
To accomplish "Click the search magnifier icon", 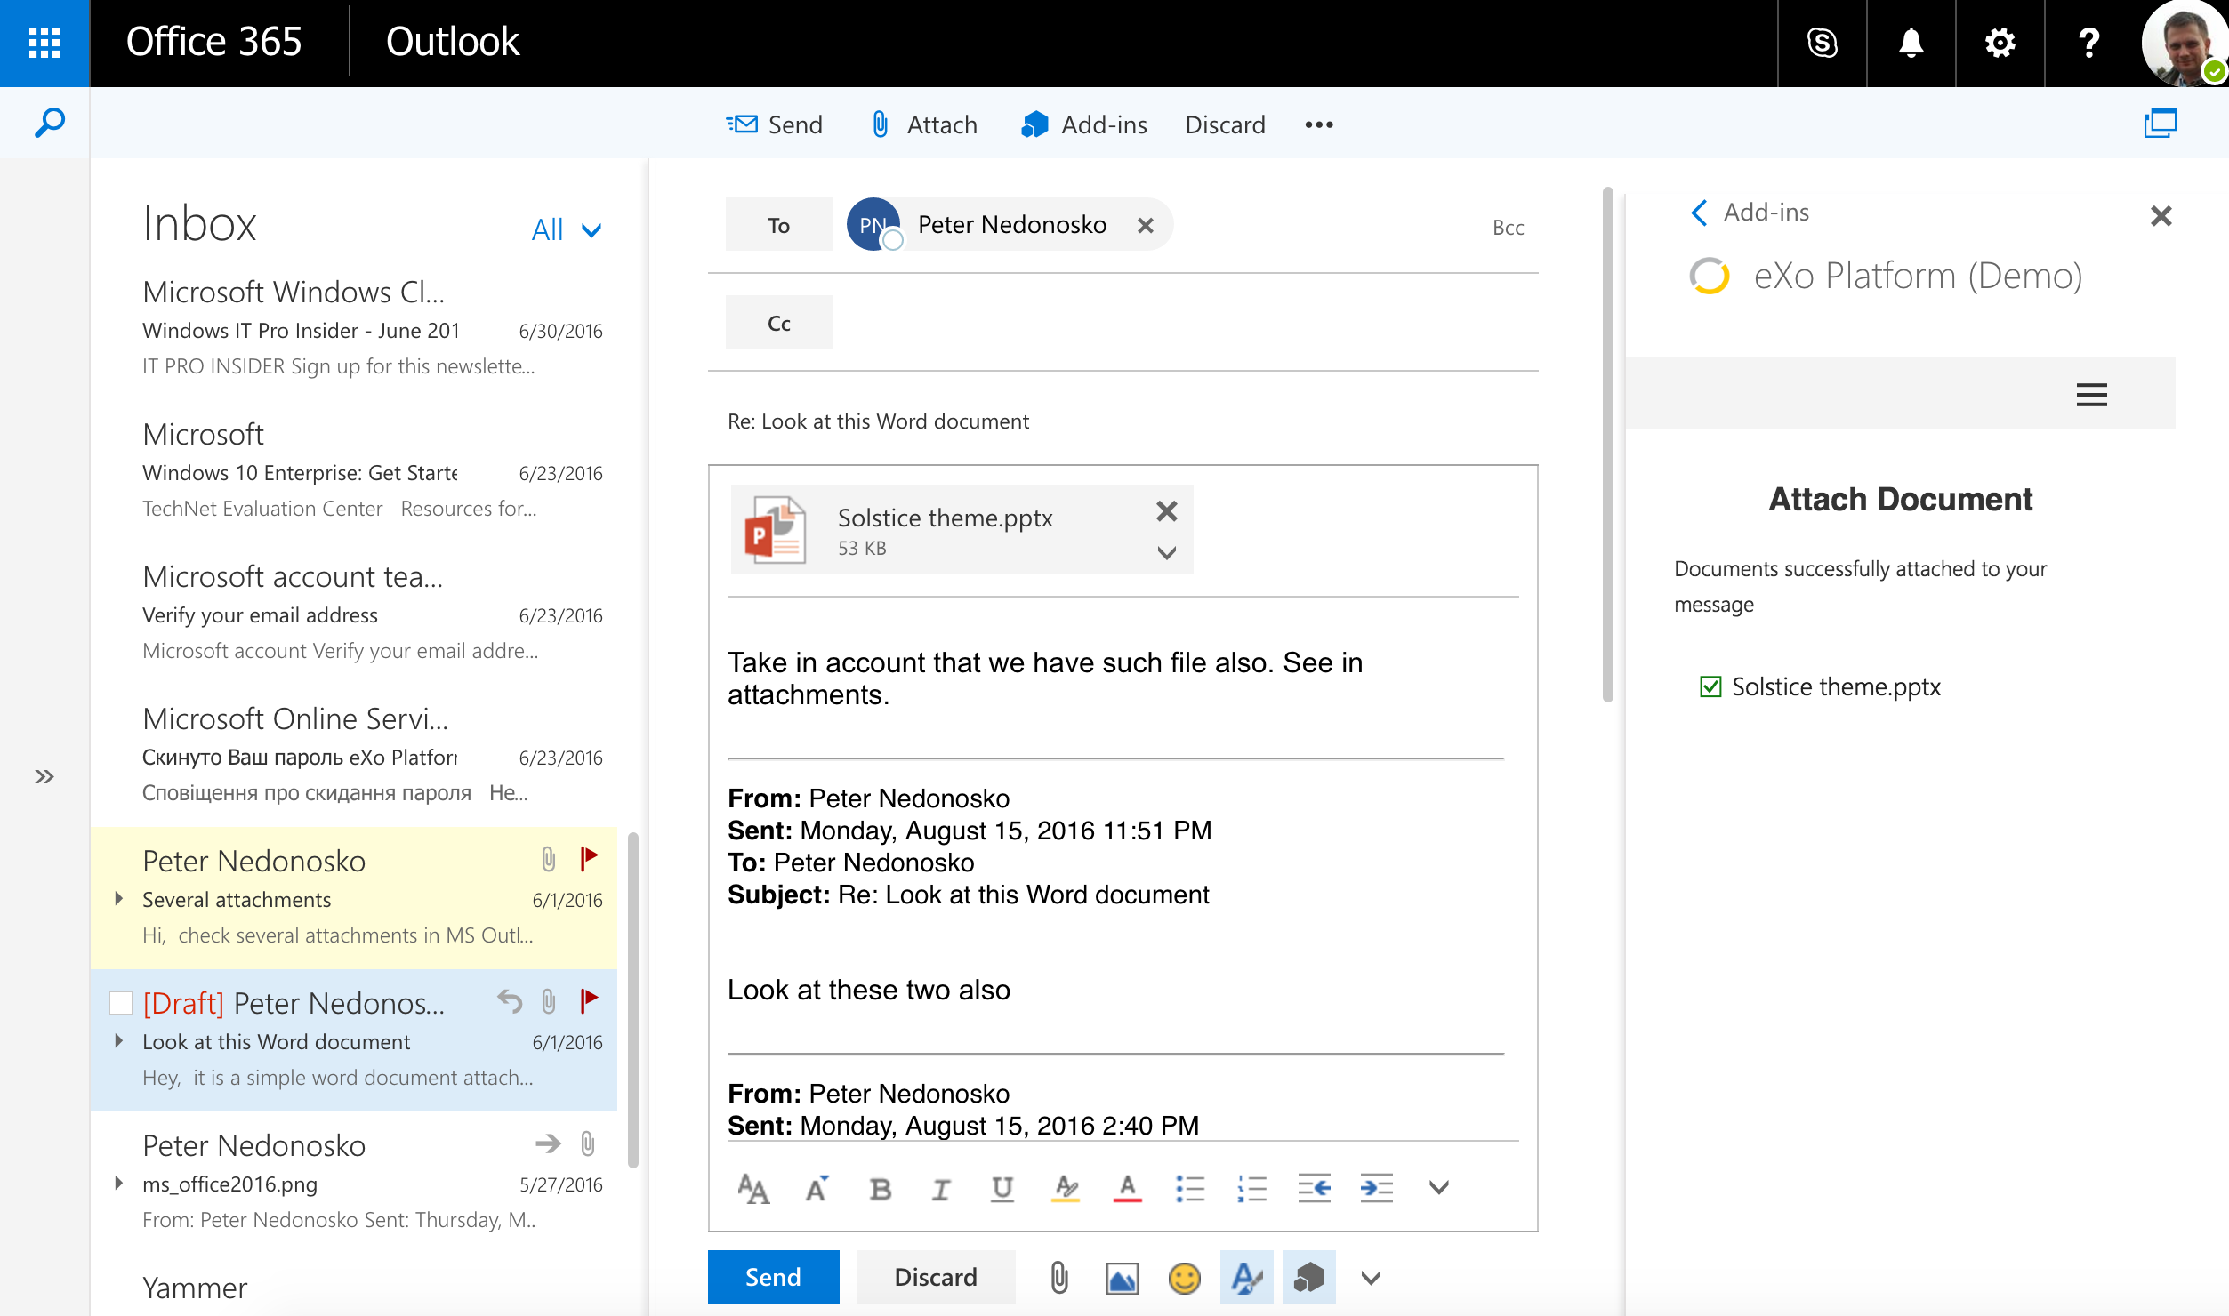I will pyautogui.click(x=49, y=123).
